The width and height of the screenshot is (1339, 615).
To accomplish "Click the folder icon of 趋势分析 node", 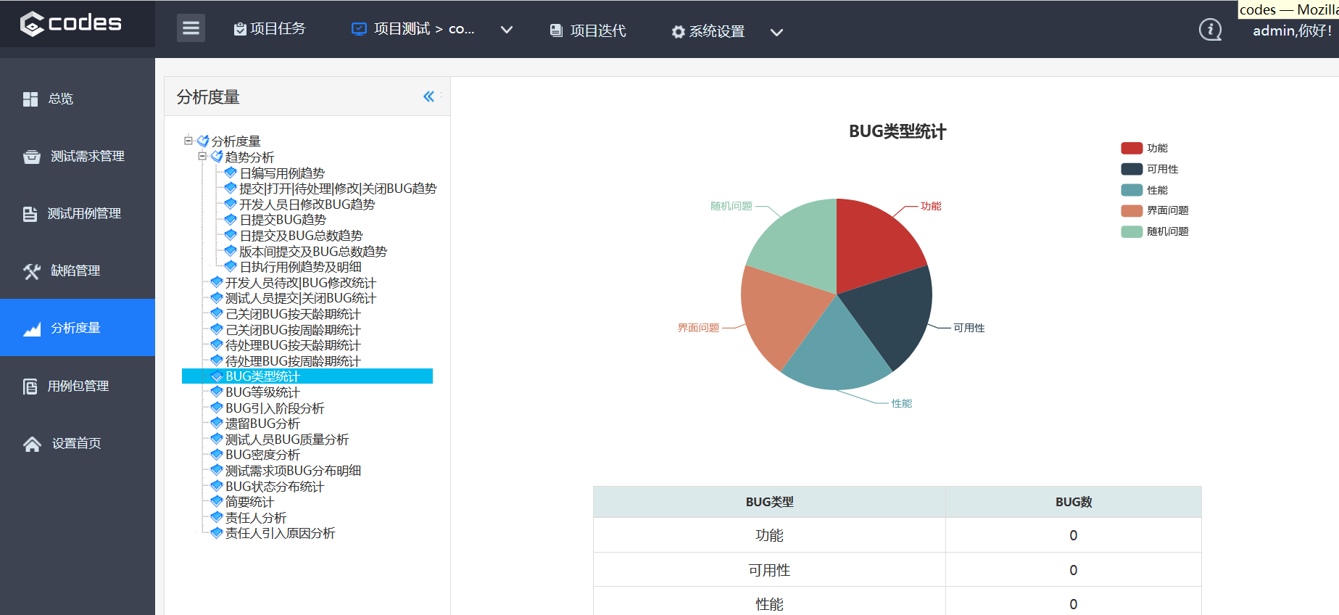I will click(217, 157).
